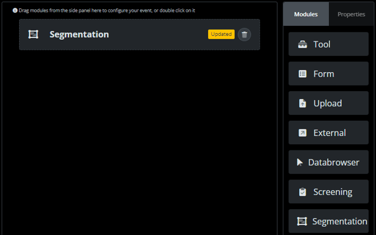The height and width of the screenshot is (235, 376).
Task: Click the list icon on the Form module
Action: click(x=302, y=74)
